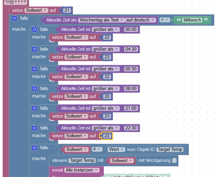This screenshot has width=221, height=177.
Task: Open gear icon of Sollwert ≠ falls block
Action: click(x=34, y=148)
